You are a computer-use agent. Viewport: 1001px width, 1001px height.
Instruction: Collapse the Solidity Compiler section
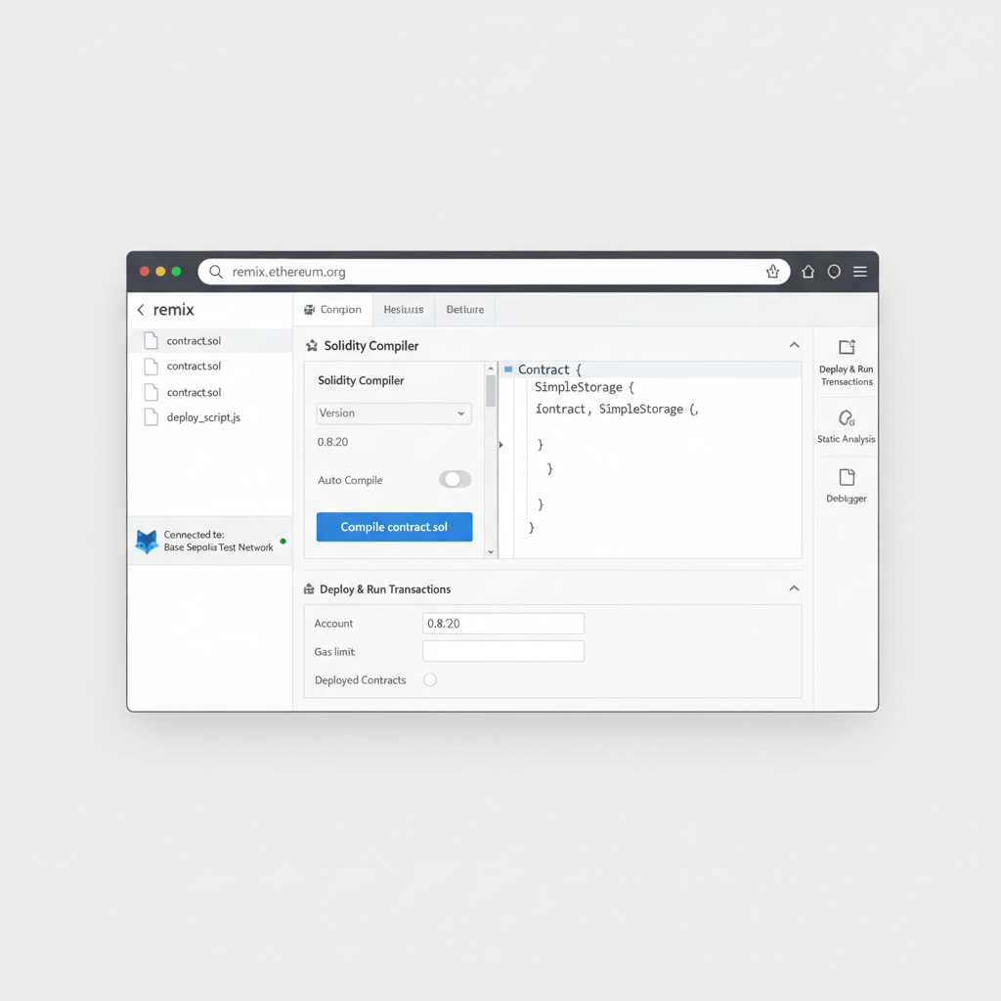pyautogui.click(x=794, y=345)
